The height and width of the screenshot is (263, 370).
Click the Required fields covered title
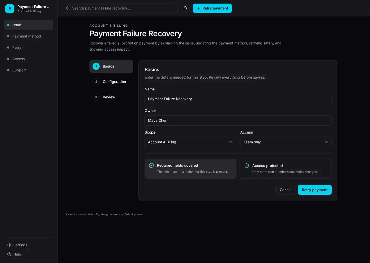coord(178,165)
